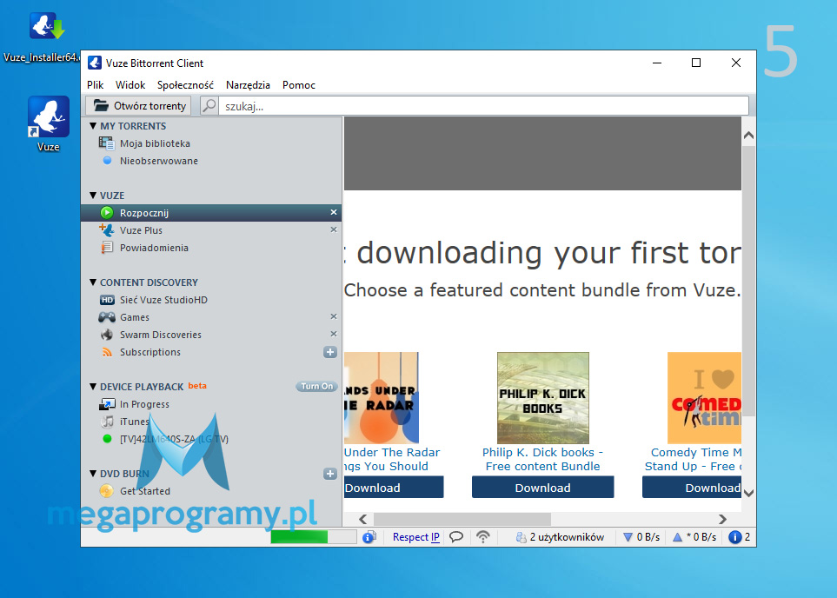The height and width of the screenshot is (598, 837).
Task: Open Moja biblioteka library icon
Action: [106, 143]
